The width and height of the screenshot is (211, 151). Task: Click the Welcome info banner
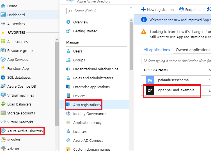coord(173,20)
